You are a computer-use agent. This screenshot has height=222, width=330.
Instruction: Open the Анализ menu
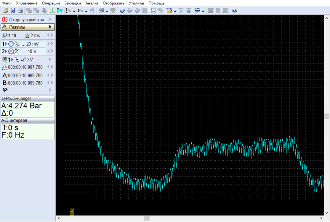click(x=92, y=3)
